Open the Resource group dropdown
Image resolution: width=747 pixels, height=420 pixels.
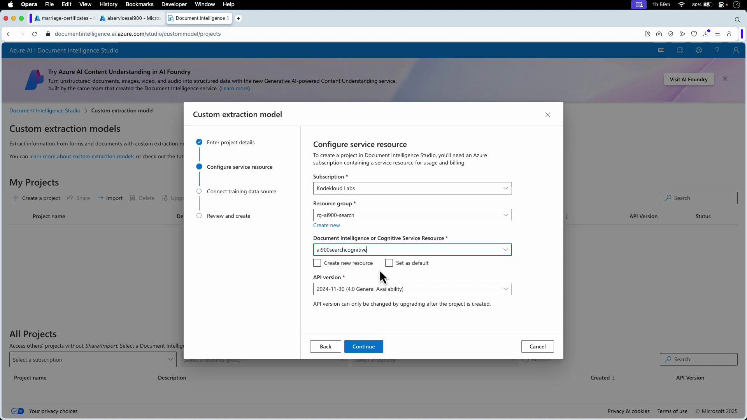412,215
